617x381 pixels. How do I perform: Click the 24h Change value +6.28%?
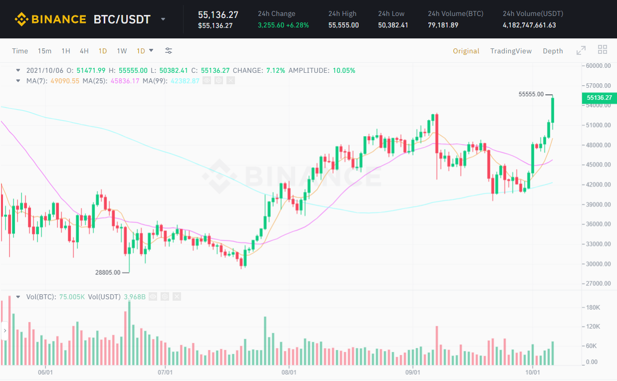coord(297,25)
